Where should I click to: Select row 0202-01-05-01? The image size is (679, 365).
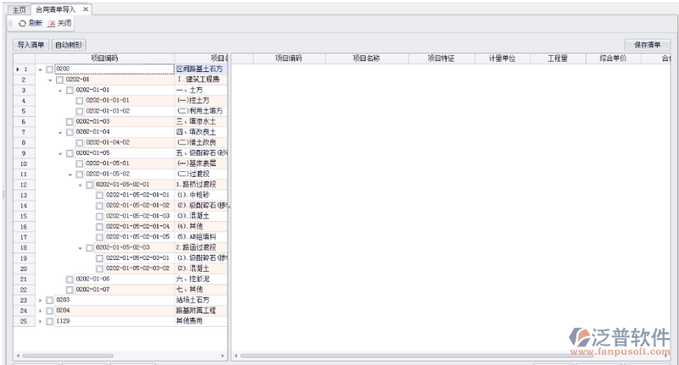(121, 163)
